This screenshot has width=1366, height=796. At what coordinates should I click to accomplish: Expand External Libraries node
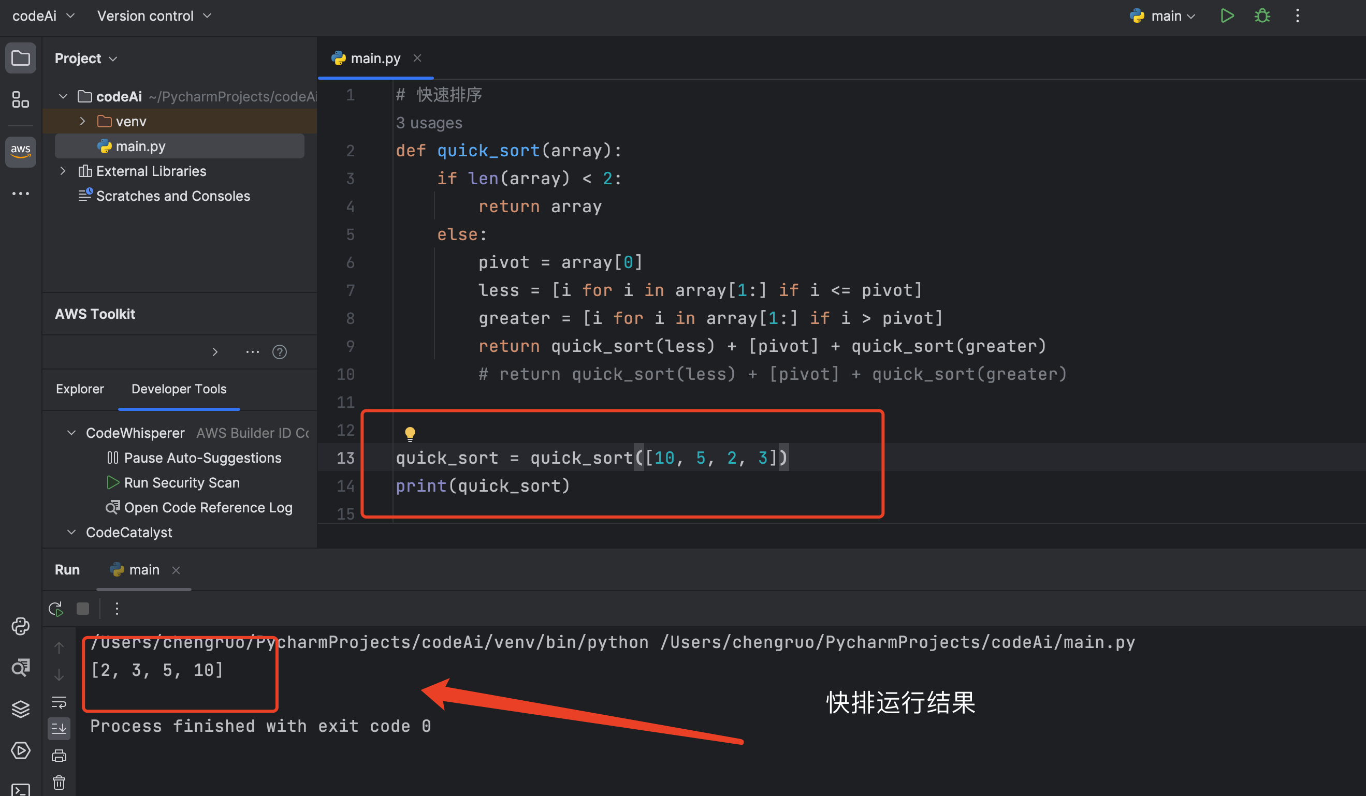63,171
